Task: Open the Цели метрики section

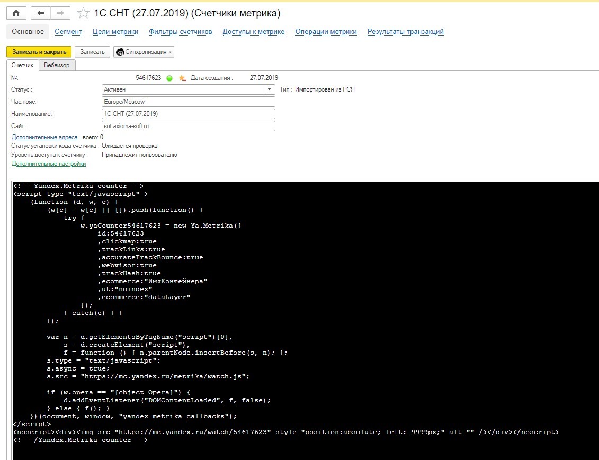Action: [115, 32]
